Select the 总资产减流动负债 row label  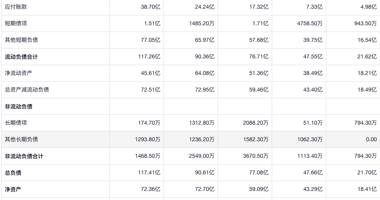tap(27, 90)
